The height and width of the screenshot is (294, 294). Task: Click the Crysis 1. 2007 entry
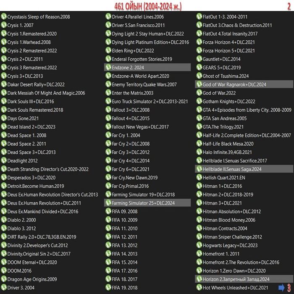[21, 25]
